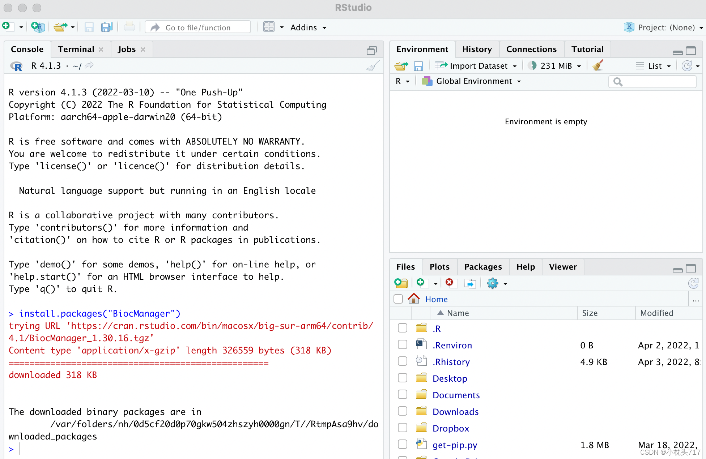Check the Downloads folder checkbox
The width and height of the screenshot is (706, 459).
coord(403,411)
